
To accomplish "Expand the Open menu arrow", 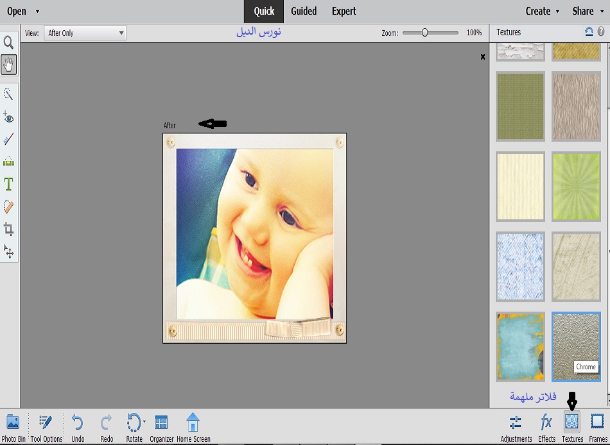I will point(37,12).
